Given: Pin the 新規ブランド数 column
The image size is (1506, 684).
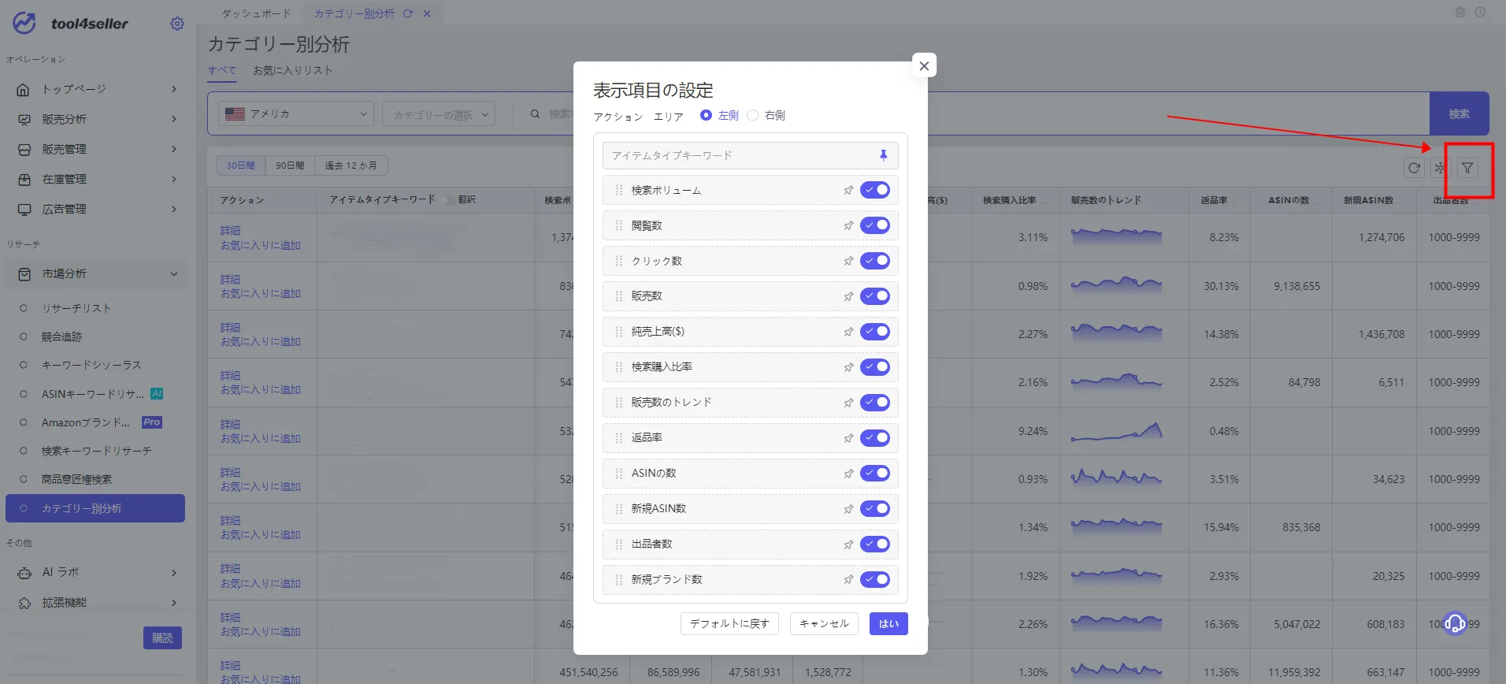Looking at the screenshot, I should [x=848, y=579].
